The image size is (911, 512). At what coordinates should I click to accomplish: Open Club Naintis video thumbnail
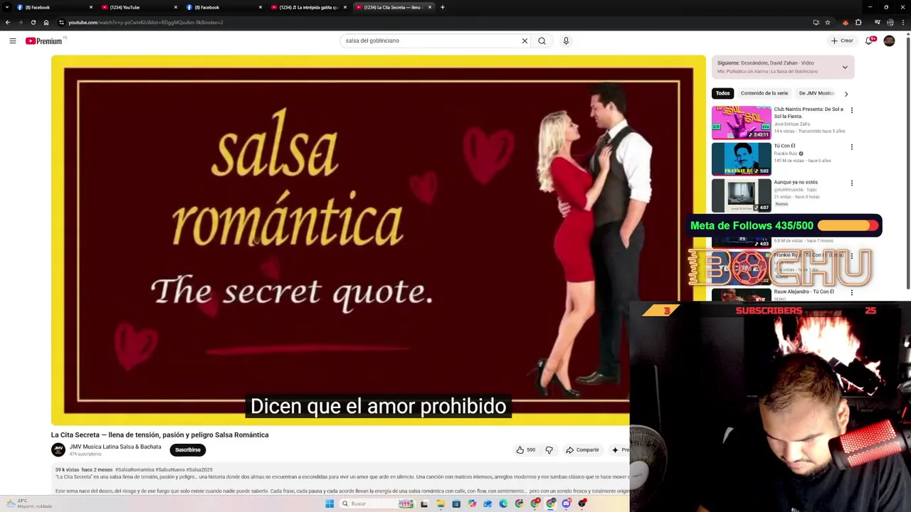[x=741, y=122]
